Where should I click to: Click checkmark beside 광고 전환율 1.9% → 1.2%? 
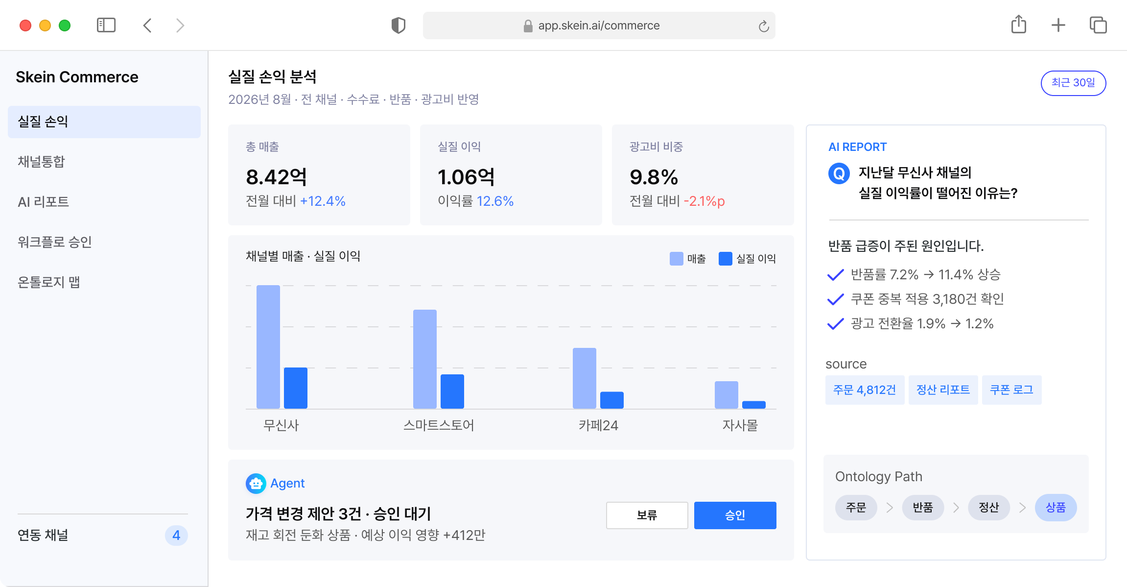[x=835, y=324]
